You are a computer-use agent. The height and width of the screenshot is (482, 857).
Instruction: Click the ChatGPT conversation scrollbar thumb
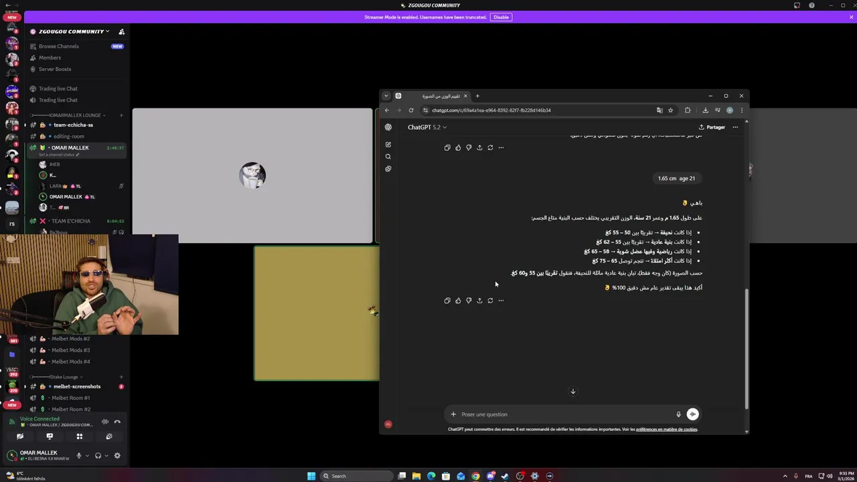[747, 348]
